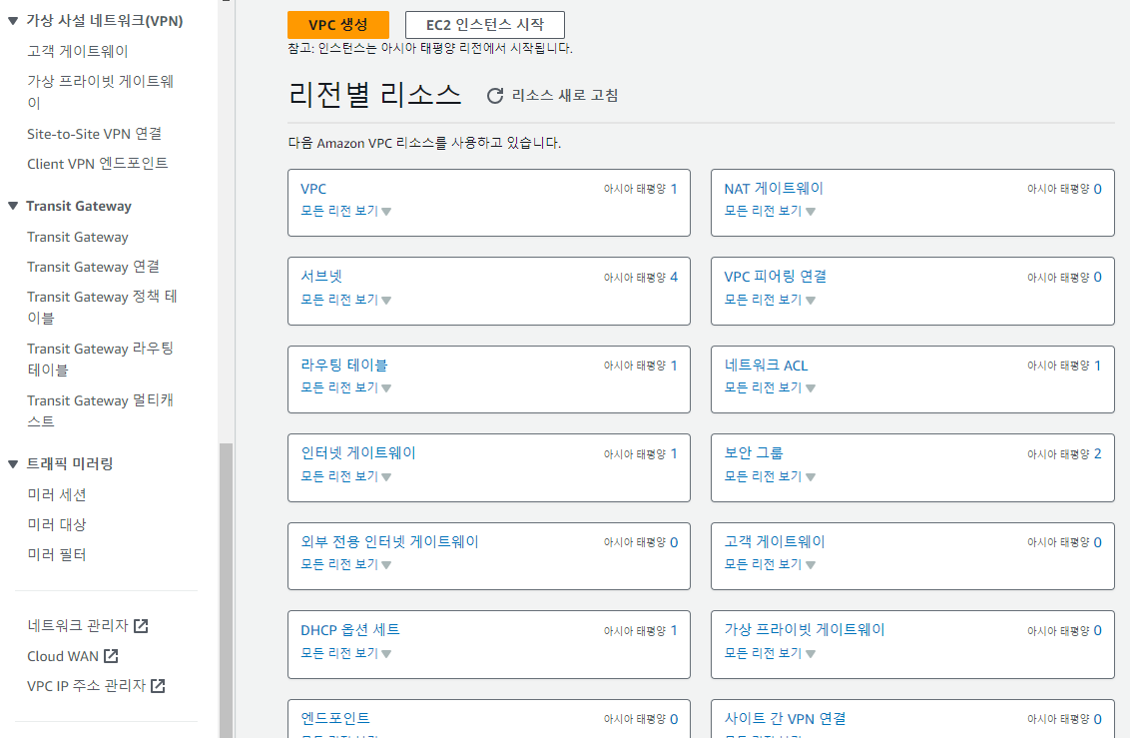Open the NAT 게이트웨이 resource link
Viewport: 1130px width, 738px height.
[x=774, y=189]
